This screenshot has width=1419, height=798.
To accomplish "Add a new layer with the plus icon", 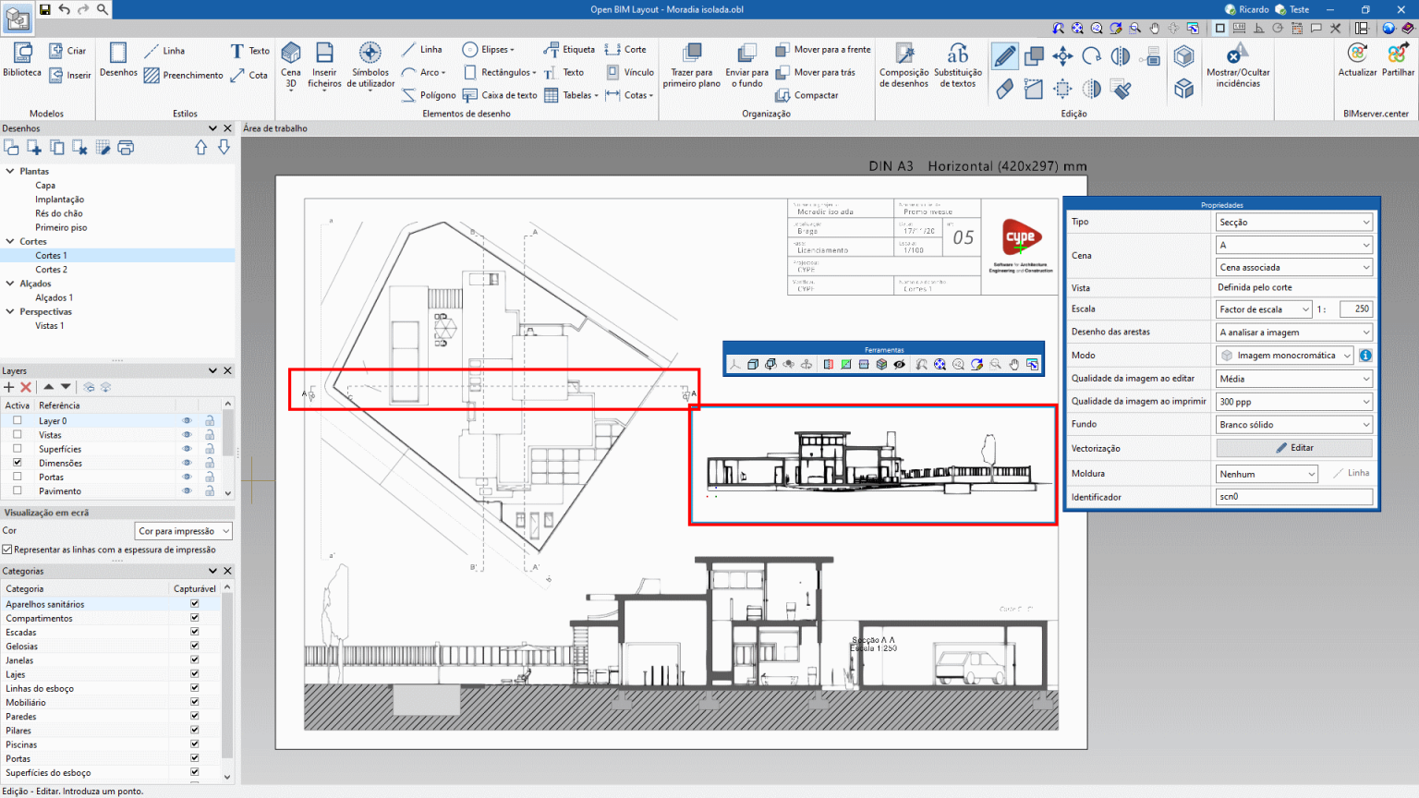I will coord(7,387).
